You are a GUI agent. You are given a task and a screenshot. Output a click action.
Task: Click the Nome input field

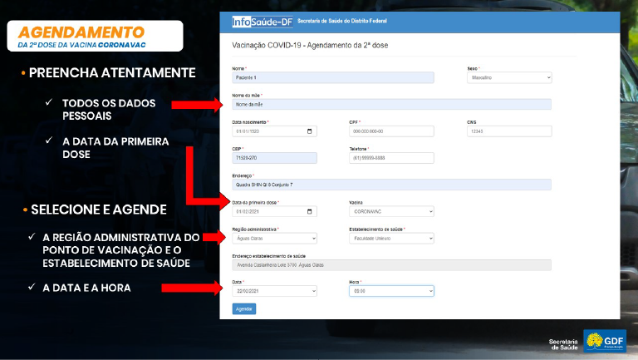[333, 77]
